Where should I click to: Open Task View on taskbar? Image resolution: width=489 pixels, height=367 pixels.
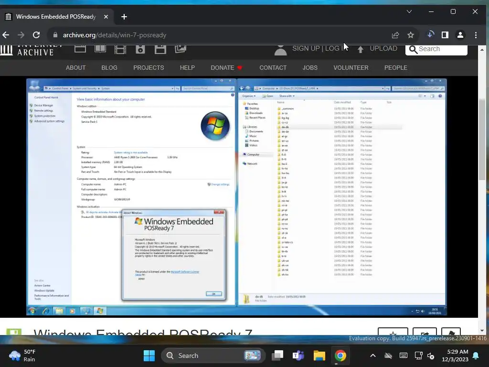coord(277,356)
